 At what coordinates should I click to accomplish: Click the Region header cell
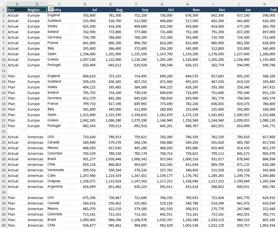(x=37, y=10)
